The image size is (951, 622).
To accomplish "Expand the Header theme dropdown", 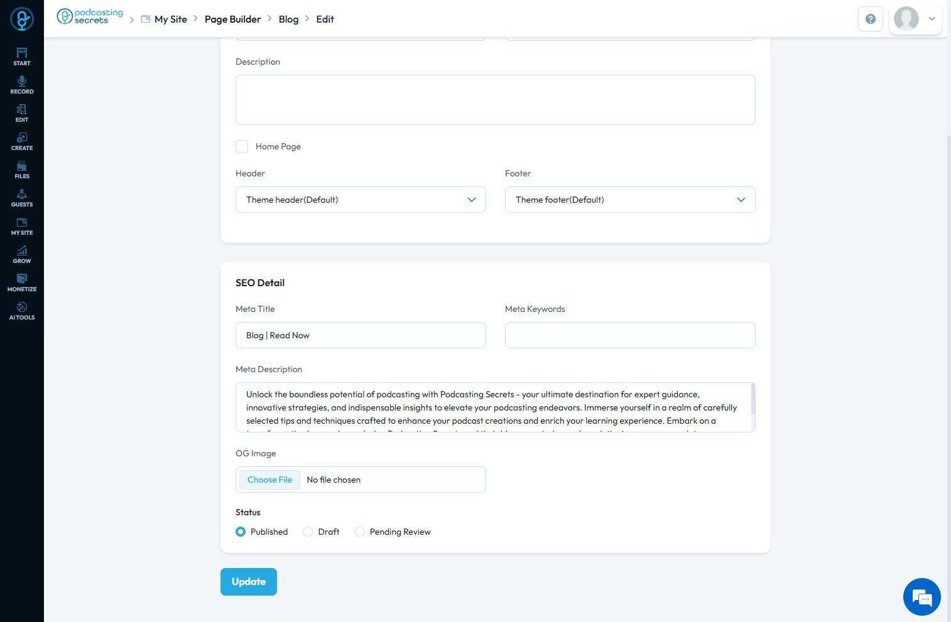I will click(361, 200).
